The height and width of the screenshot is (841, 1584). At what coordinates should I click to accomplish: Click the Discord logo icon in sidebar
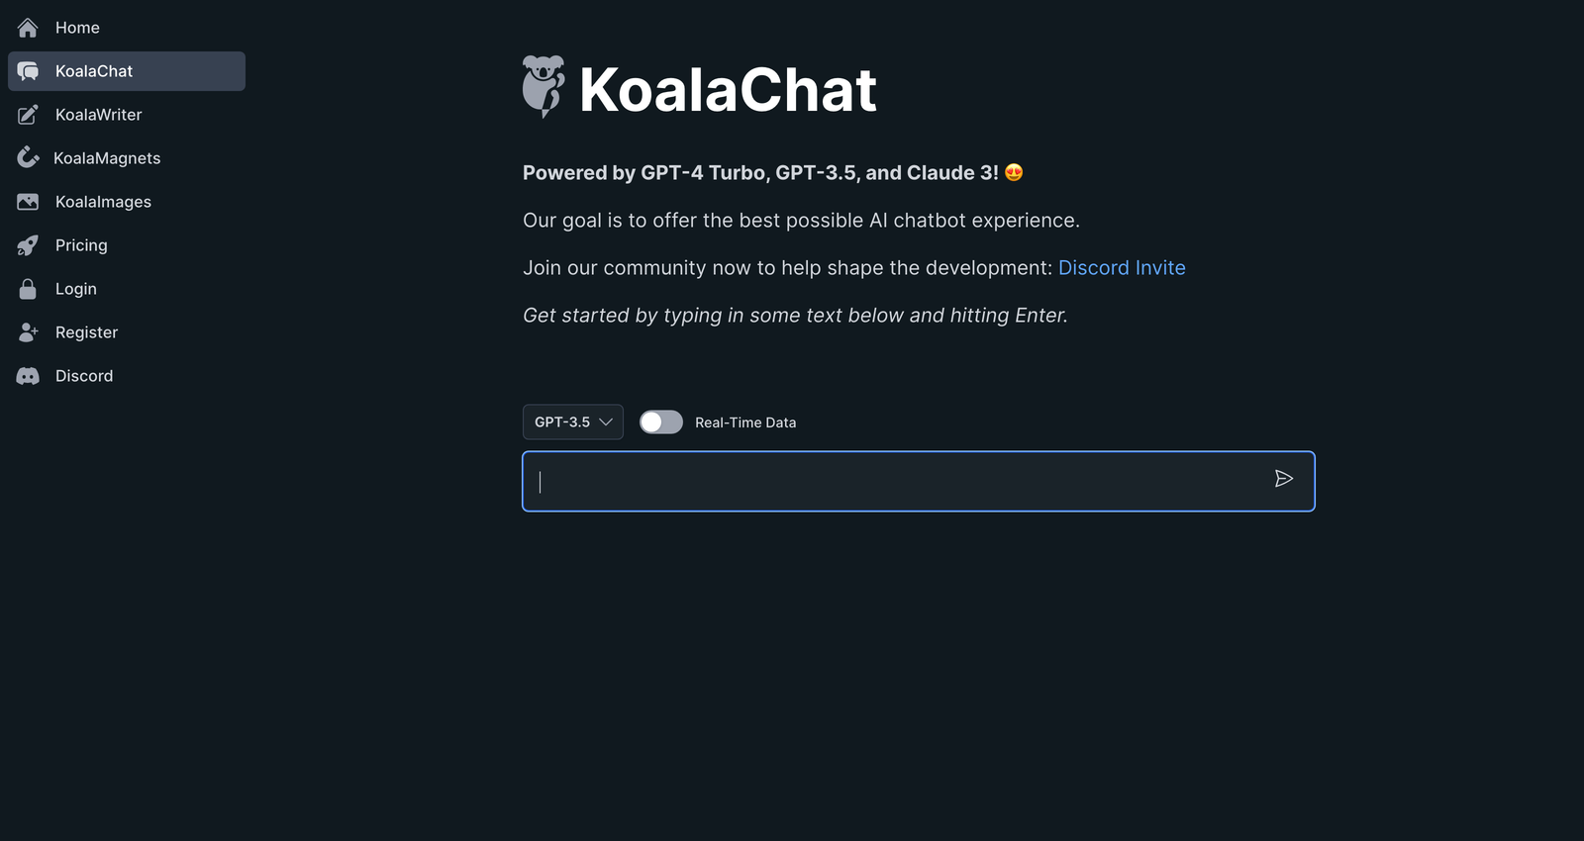click(x=28, y=376)
